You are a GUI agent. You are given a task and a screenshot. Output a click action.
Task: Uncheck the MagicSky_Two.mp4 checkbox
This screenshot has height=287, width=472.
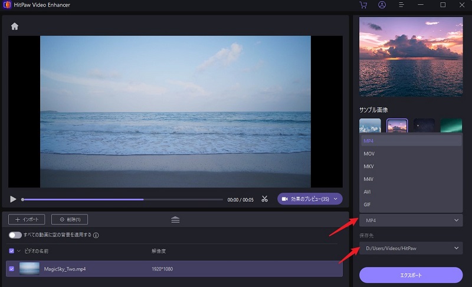click(12, 269)
